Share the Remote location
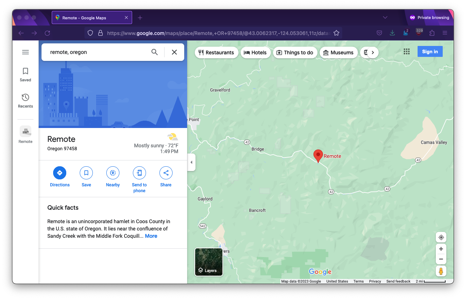Screen dimensions: 466x299 tap(166, 173)
